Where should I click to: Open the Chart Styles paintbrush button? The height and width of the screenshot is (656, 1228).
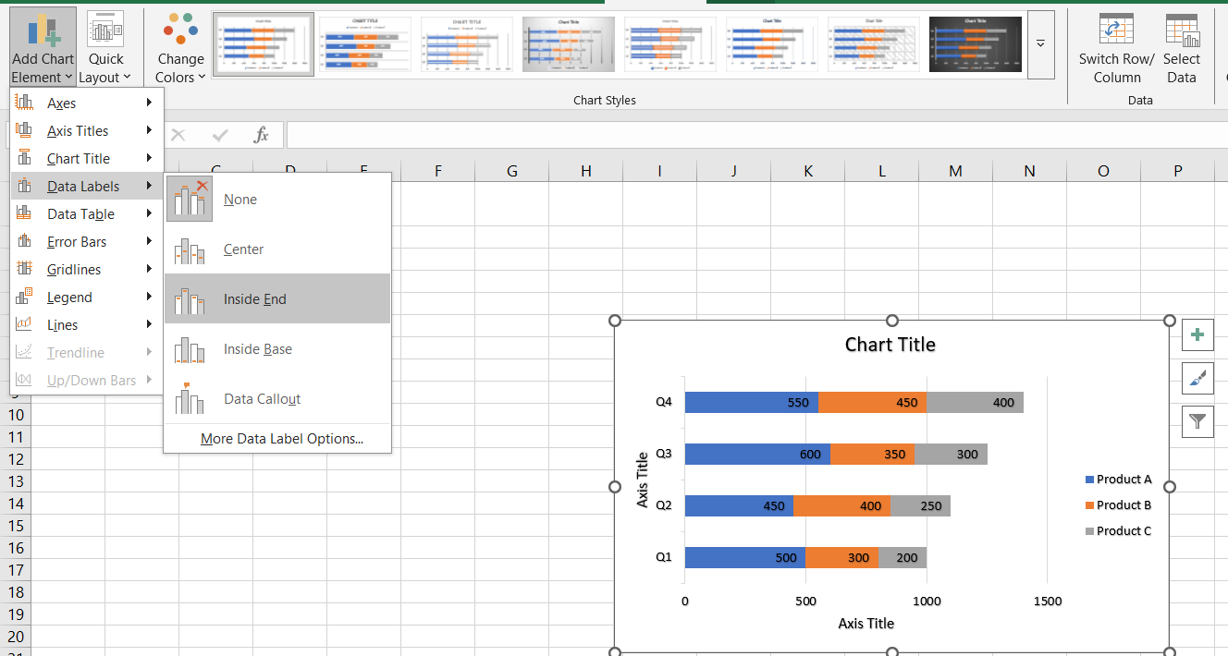tap(1197, 378)
